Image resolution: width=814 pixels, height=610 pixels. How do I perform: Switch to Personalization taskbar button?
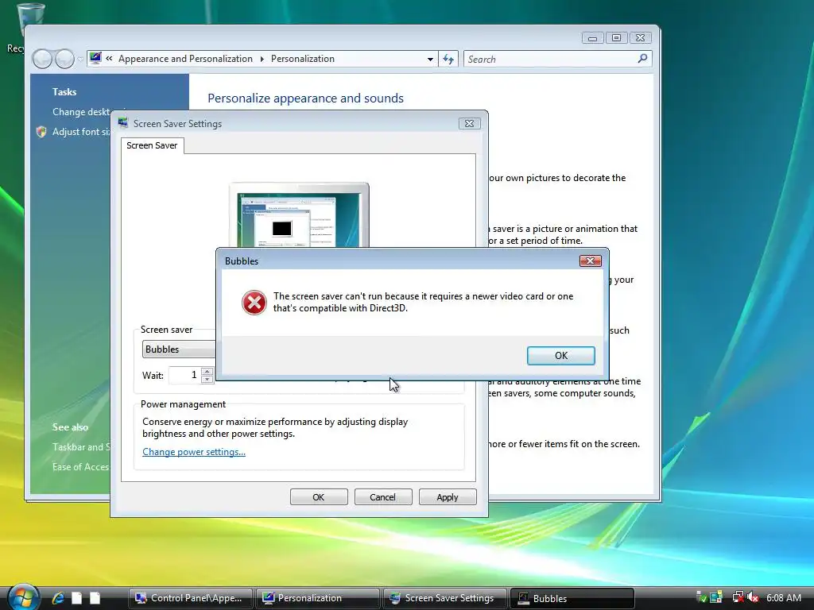point(317,598)
